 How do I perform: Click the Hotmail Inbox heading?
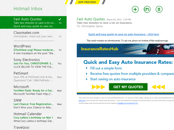tap(28, 9)
